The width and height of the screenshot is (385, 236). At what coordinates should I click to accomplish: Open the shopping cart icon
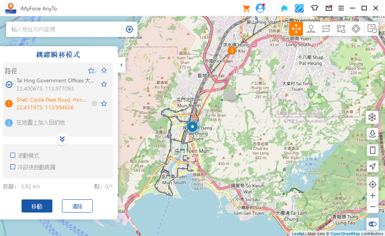[x=246, y=8]
